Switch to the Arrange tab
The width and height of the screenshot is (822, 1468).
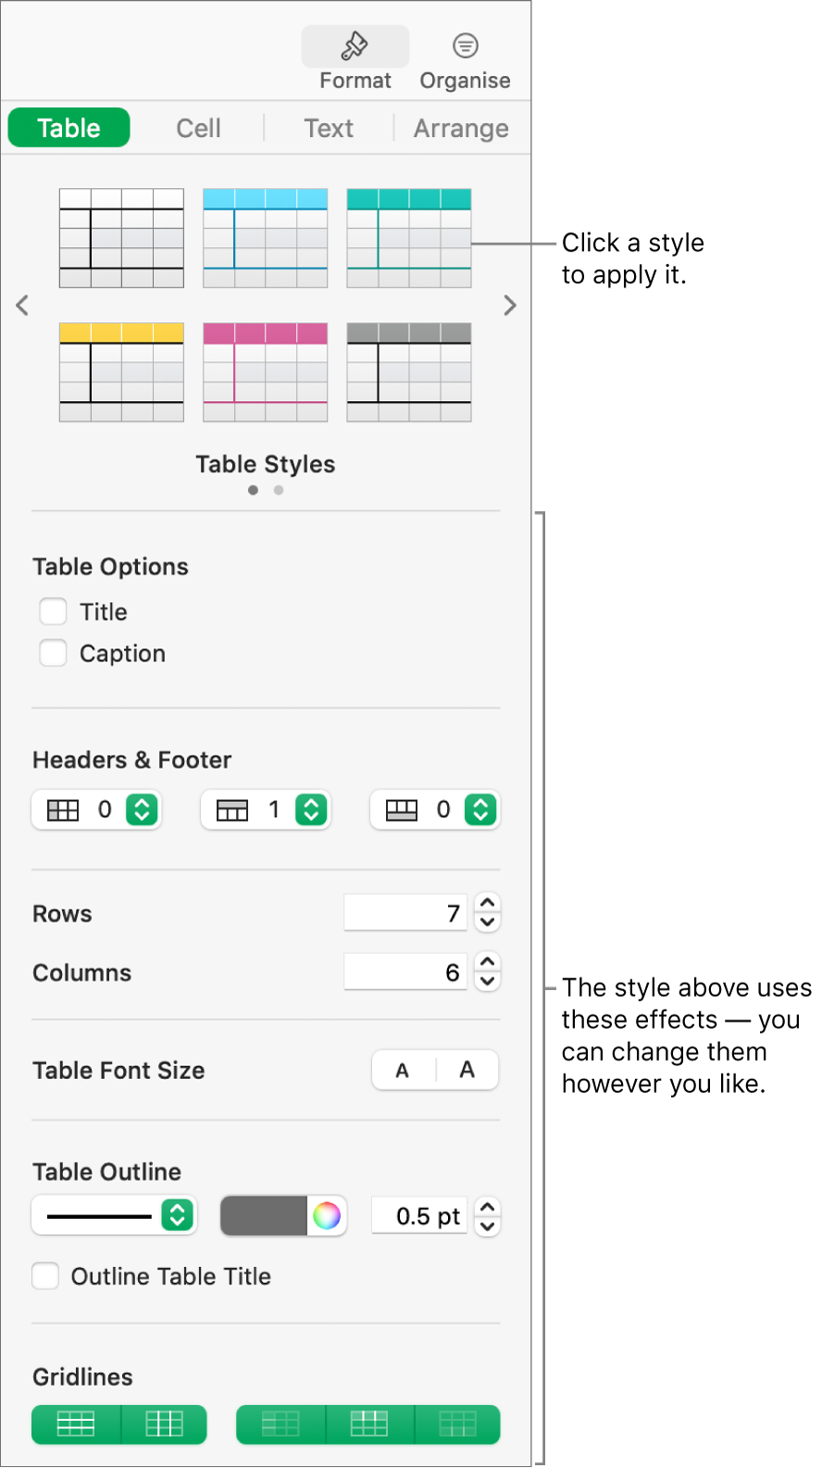coord(461,128)
